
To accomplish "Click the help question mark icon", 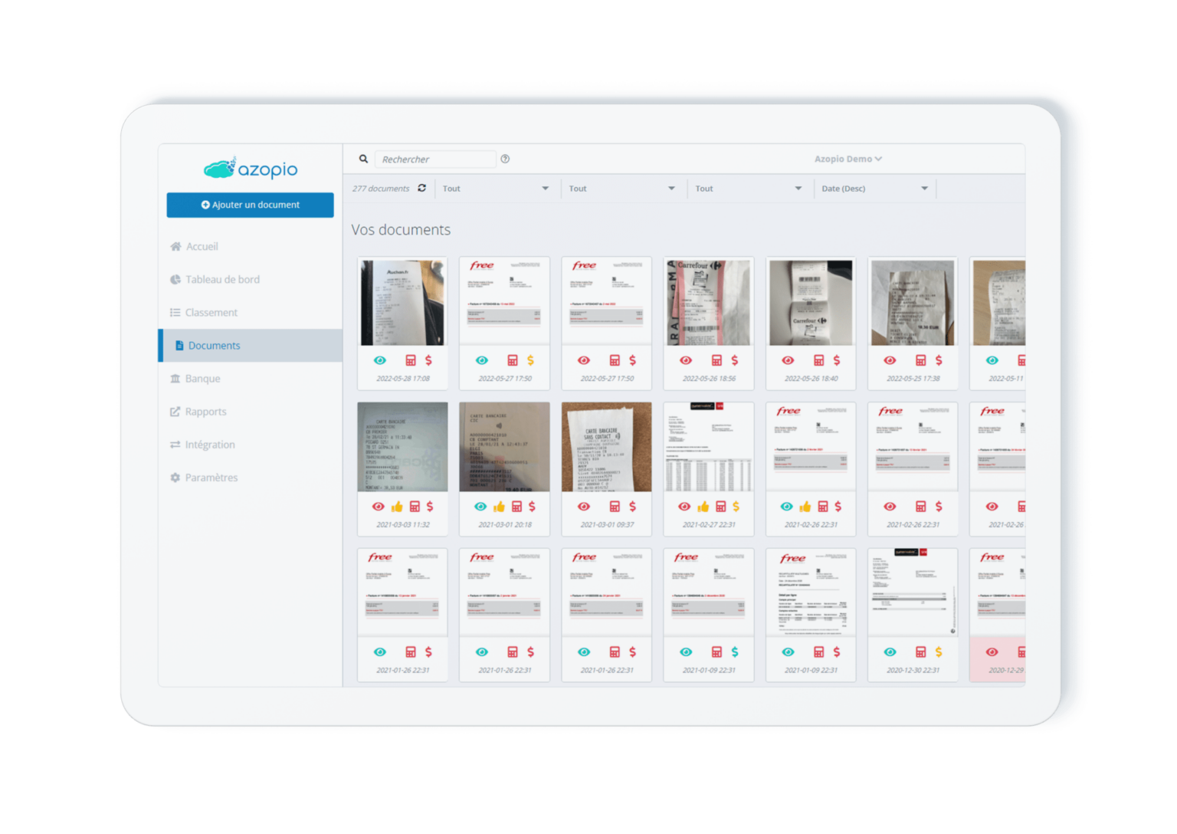I will point(505,159).
